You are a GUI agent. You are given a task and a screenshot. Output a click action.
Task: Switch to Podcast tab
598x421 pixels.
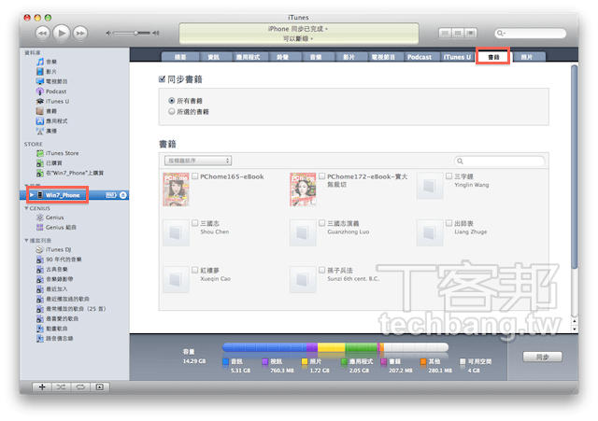pyautogui.click(x=420, y=57)
